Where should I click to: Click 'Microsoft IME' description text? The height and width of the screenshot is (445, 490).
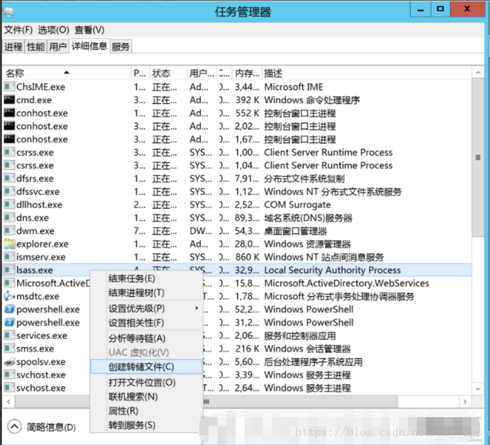(293, 87)
